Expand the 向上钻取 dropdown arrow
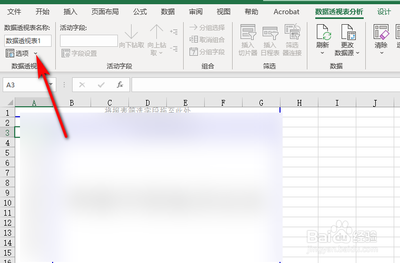 pos(161,53)
